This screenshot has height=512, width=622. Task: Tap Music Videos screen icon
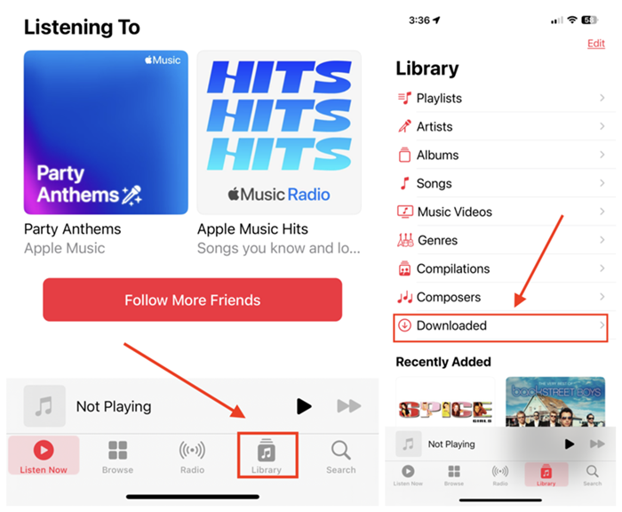(x=405, y=212)
